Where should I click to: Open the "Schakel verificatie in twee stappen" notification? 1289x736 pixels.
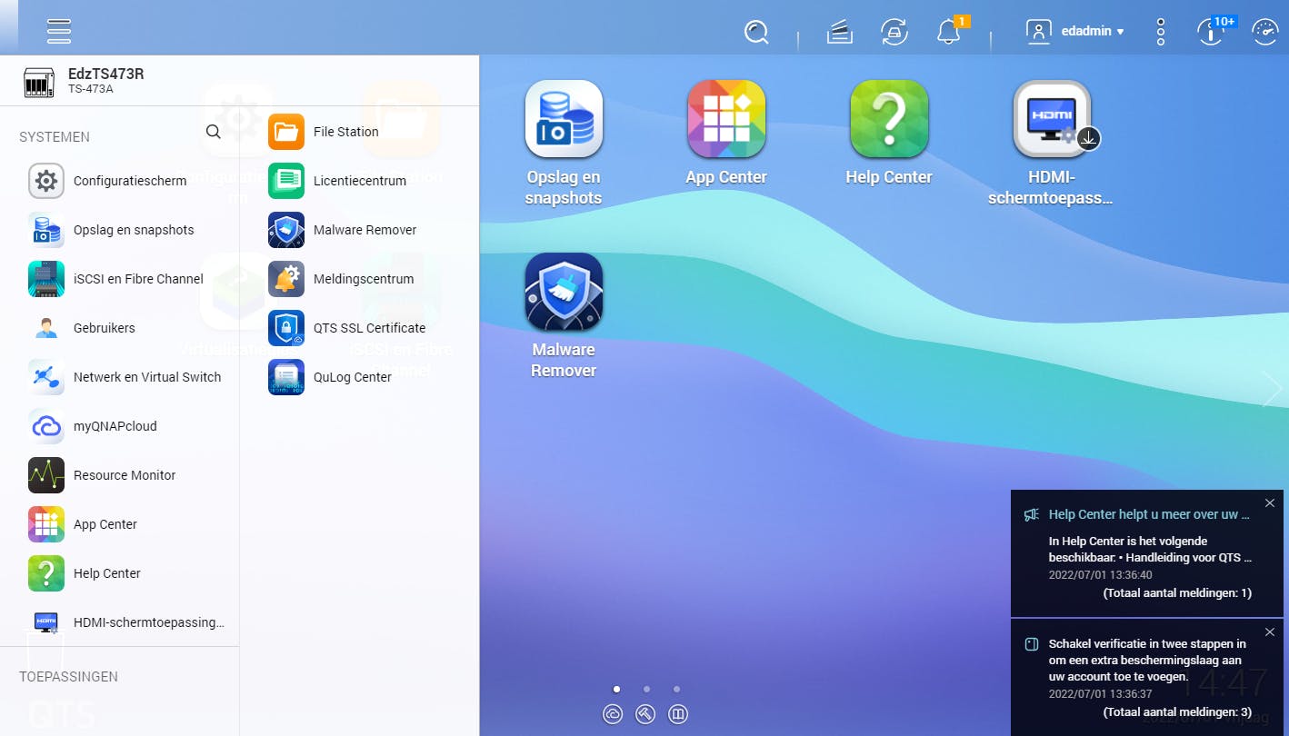pyautogui.click(x=1147, y=660)
